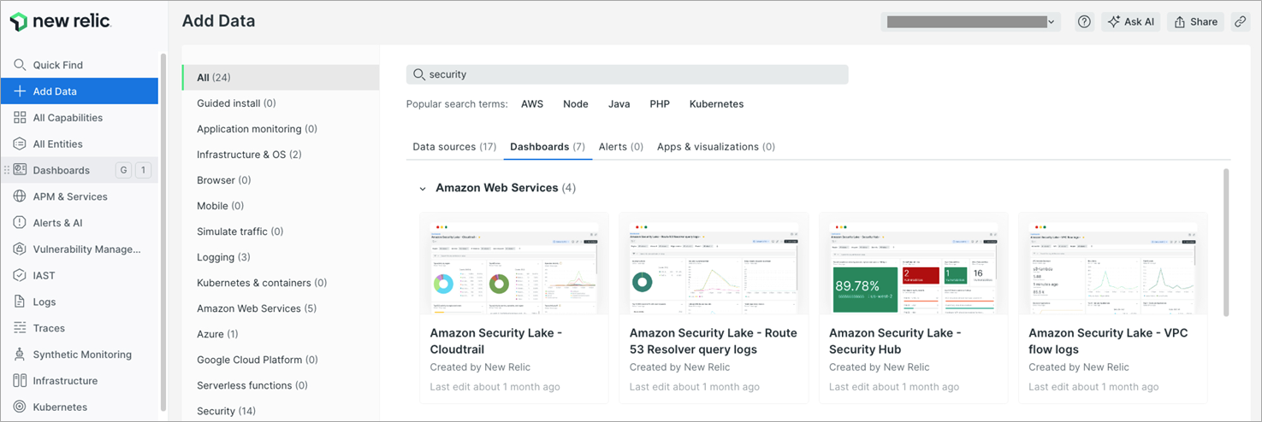Open the Kubernetes sidebar icon
This screenshot has width=1262, height=422.
[x=20, y=407]
